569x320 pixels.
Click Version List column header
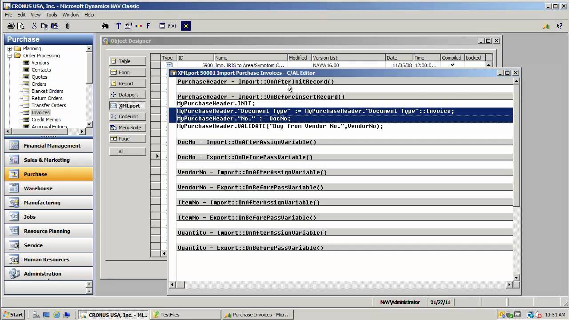(x=348, y=58)
